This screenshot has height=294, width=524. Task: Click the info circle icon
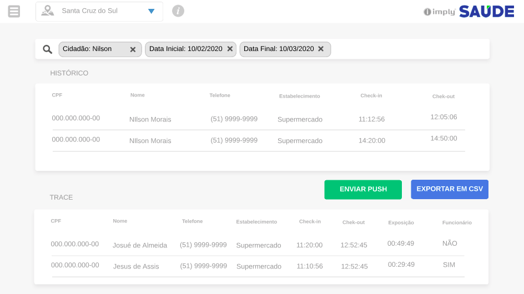tap(178, 11)
